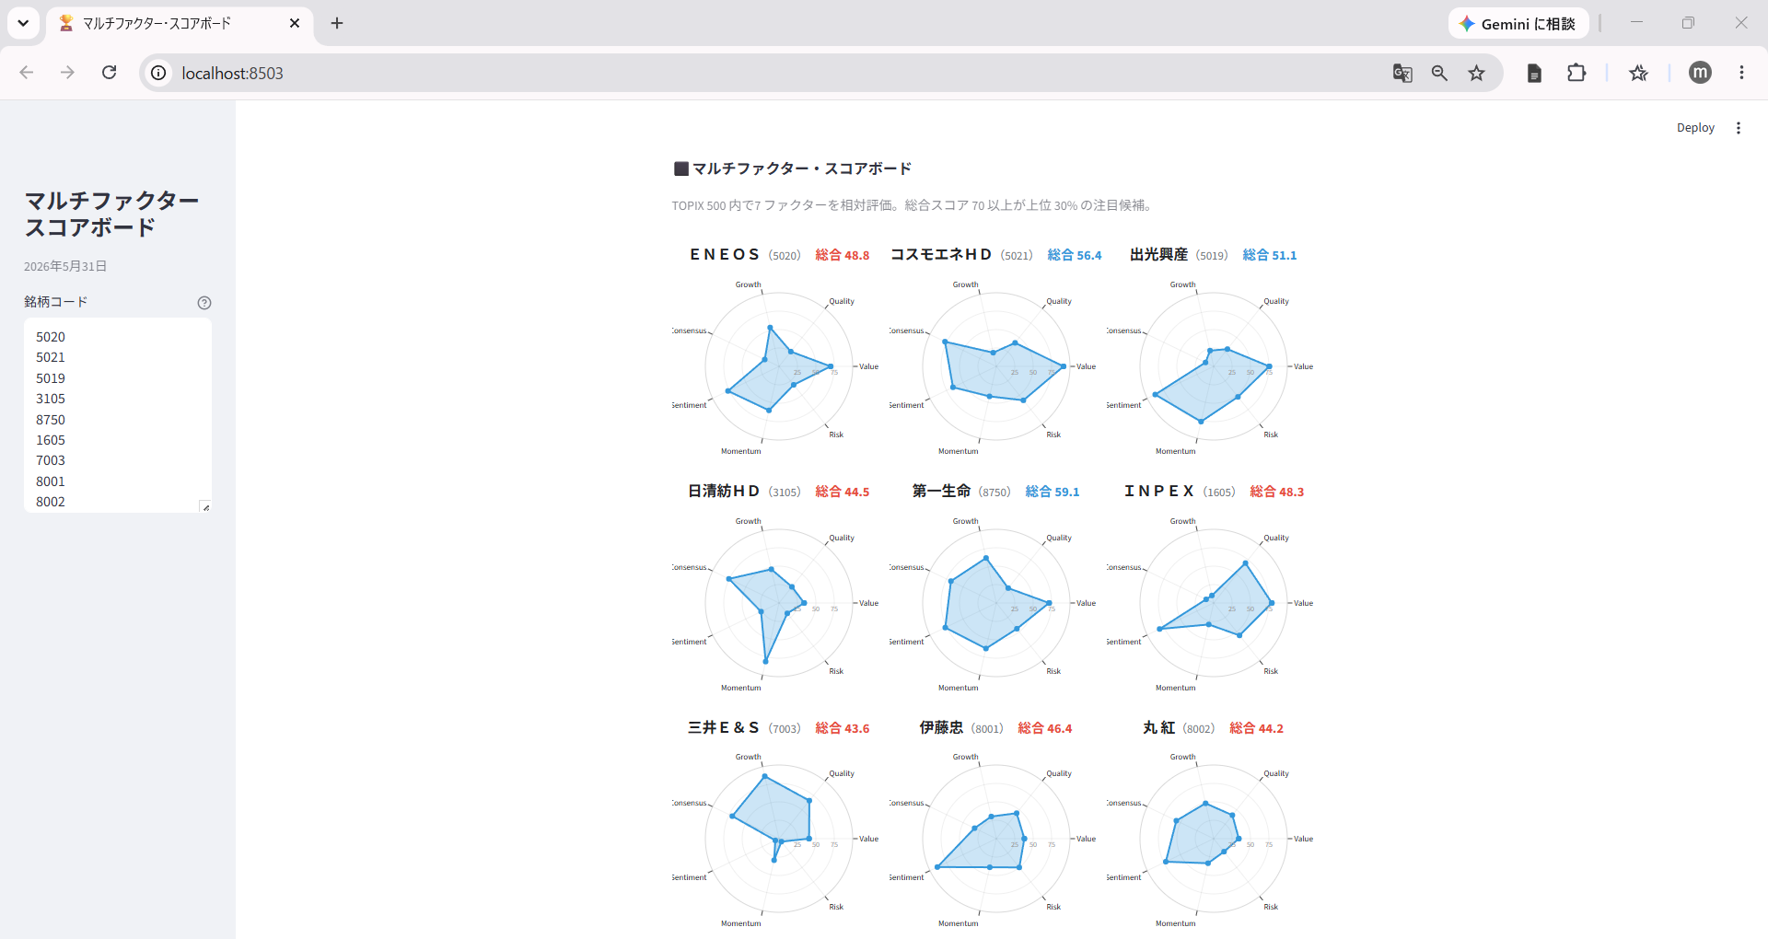Click the Deploy button
The width and height of the screenshot is (1768, 939).
[1695, 128]
